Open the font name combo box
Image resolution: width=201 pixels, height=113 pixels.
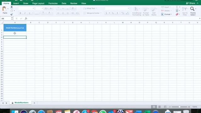[26, 8]
